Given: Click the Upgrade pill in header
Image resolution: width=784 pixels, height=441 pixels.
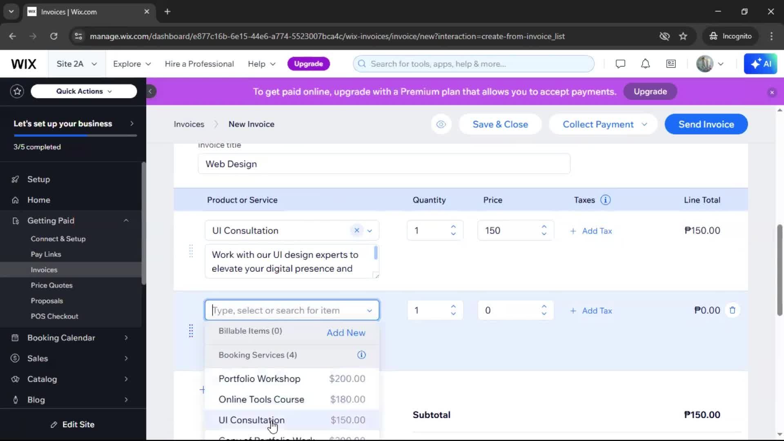Looking at the screenshot, I should [308, 64].
